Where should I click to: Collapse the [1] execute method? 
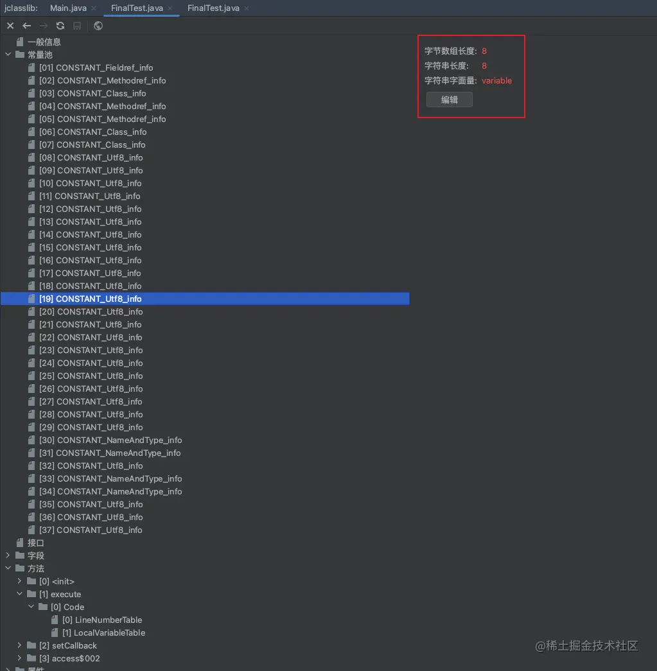point(20,593)
